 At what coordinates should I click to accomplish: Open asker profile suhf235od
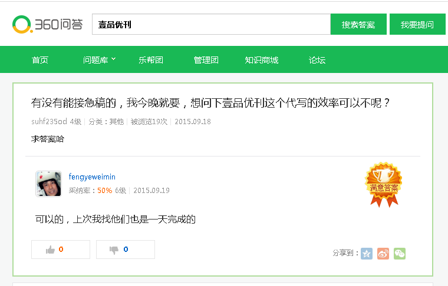coord(49,121)
